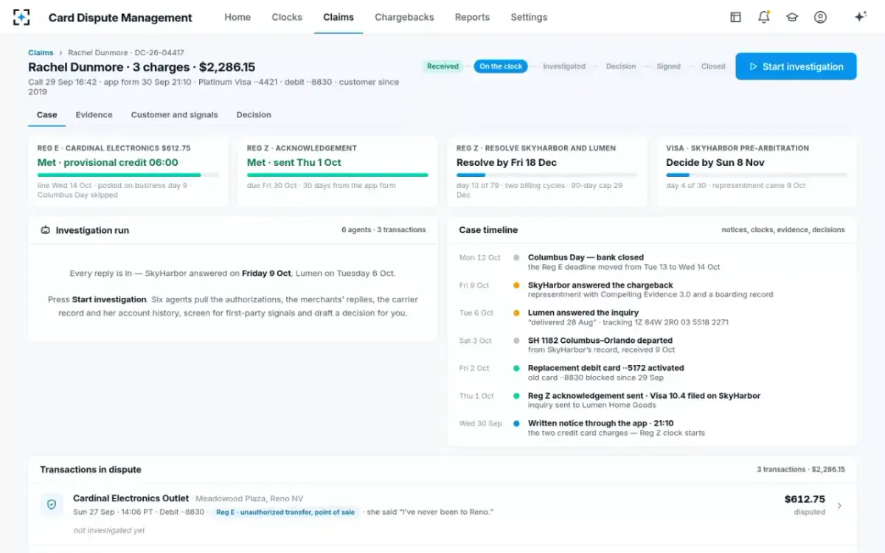Switch to the Clocks tab
885x553 pixels.
coord(287,17)
